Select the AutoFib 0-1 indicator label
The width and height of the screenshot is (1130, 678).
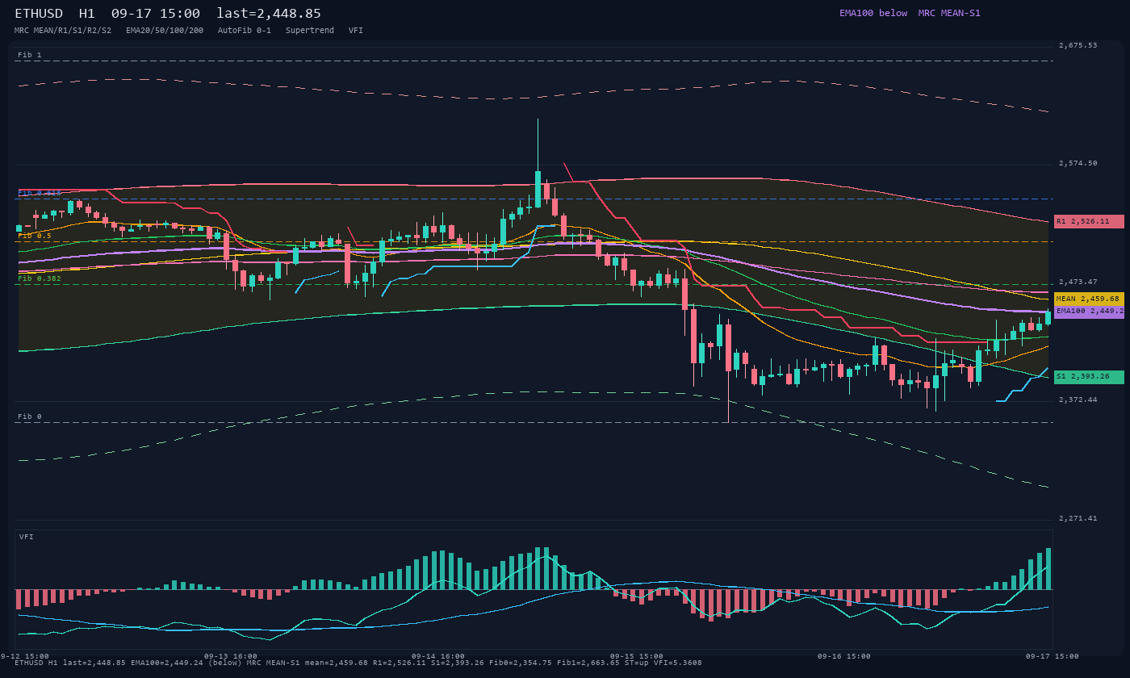tap(245, 30)
